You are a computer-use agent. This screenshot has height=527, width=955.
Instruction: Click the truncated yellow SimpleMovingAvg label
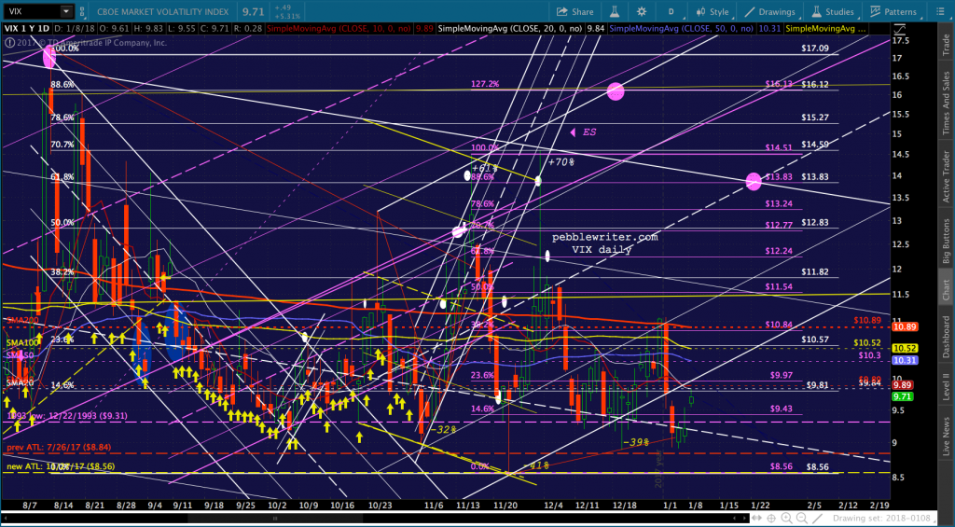pos(825,28)
